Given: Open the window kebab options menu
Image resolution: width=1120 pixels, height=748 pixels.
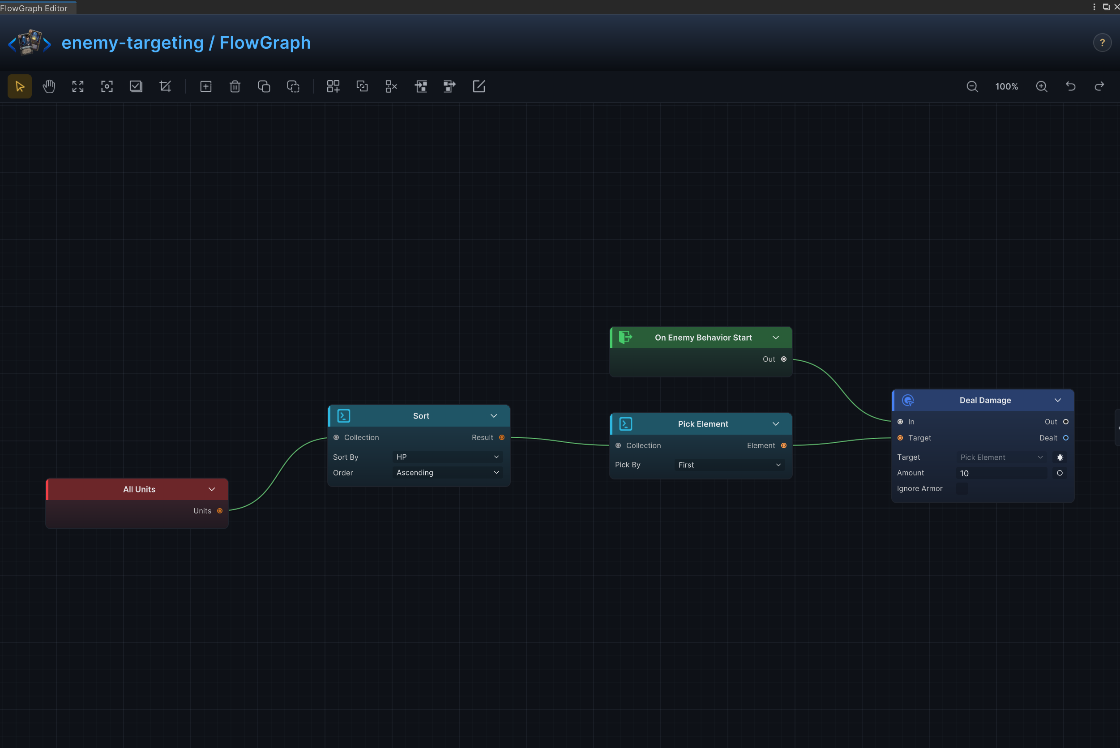Looking at the screenshot, I should (1094, 7).
